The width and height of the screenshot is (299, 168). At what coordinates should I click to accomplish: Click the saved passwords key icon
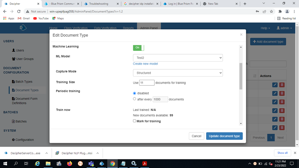(257, 11)
